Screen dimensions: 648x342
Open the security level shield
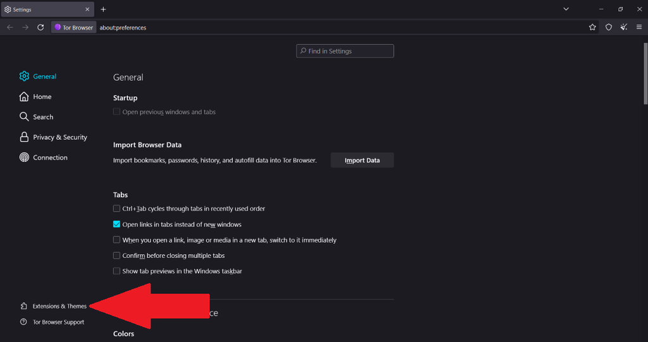(609, 27)
